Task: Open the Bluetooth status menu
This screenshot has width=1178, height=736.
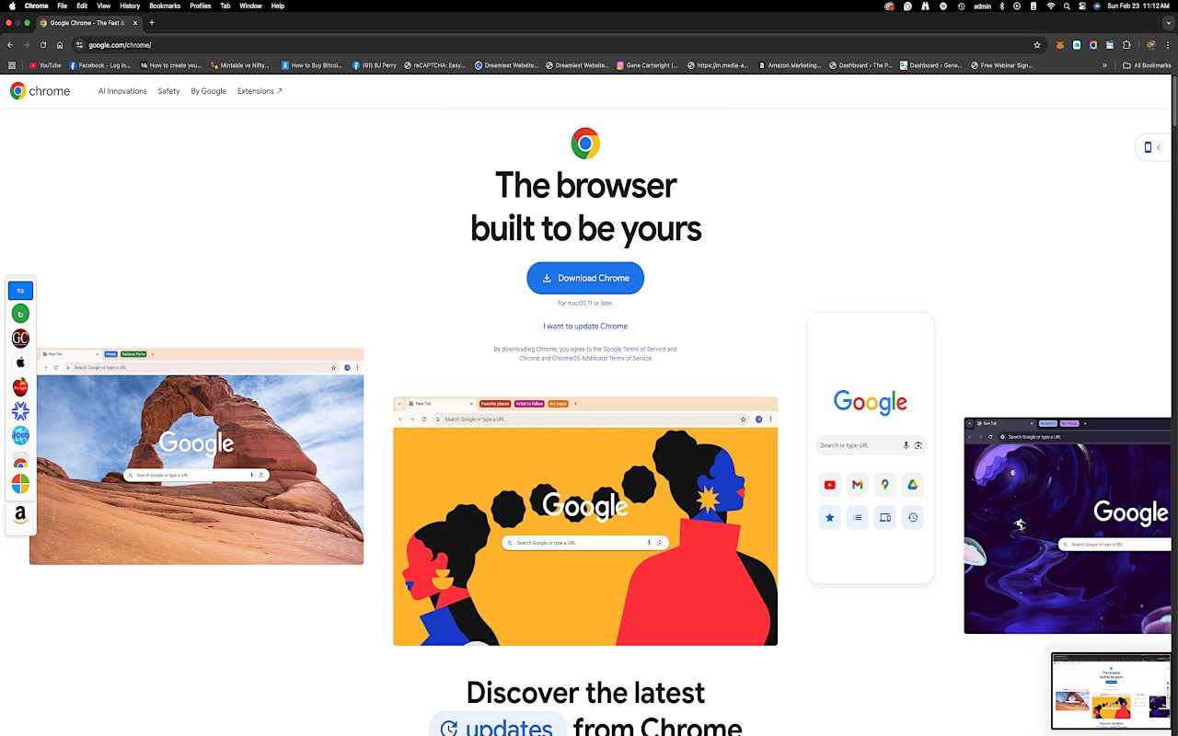Action: 1002,6
